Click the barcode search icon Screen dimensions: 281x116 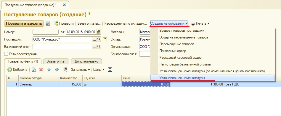click(x=65, y=70)
